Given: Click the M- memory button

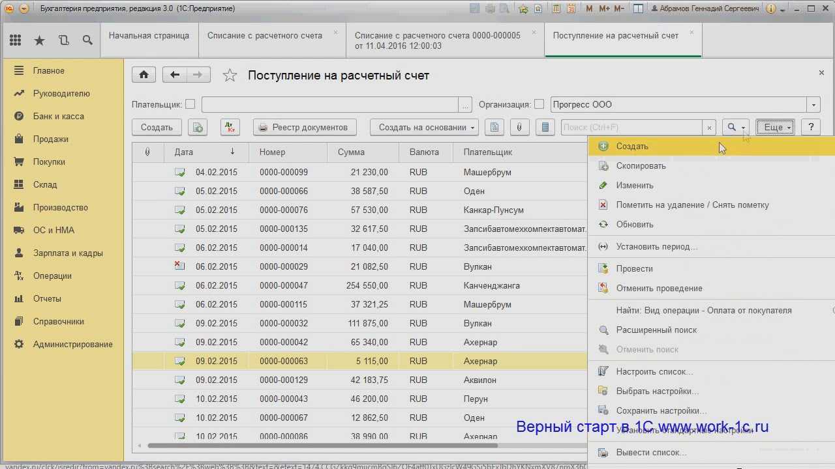Looking at the screenshot, I should [620, 9].
